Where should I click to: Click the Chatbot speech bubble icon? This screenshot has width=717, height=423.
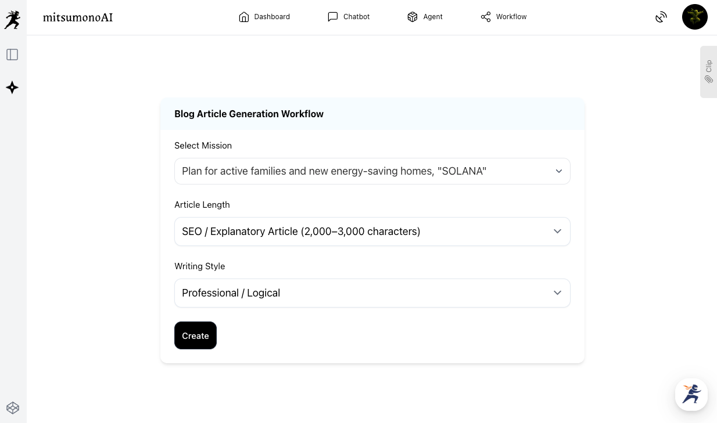pos(332,17)
